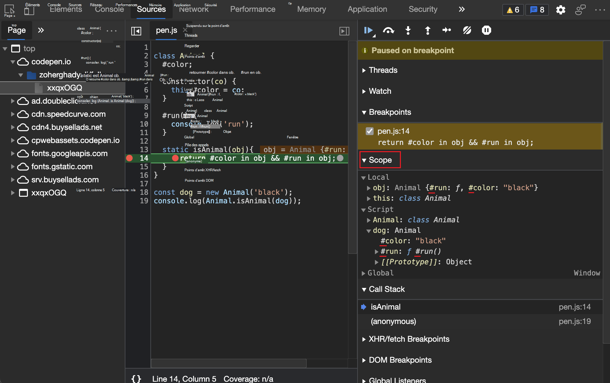This screenshot has height=383, width=610.
Task: Open DevTools settings gear
Action: [x=561, y=10]
